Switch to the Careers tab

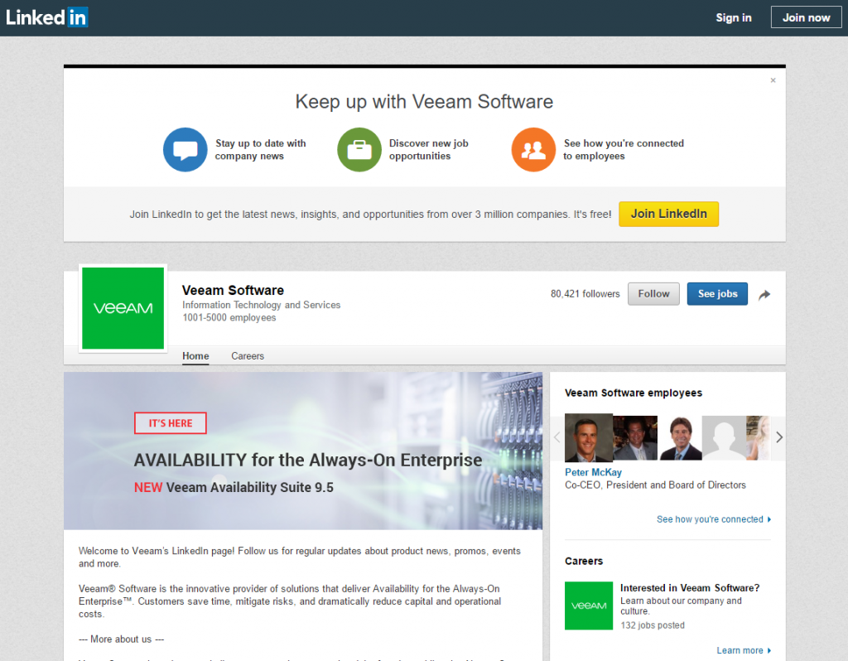tap(248, 356)
